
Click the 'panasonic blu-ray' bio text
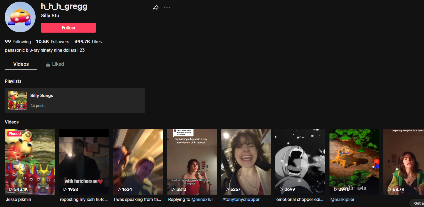(45, 50)
